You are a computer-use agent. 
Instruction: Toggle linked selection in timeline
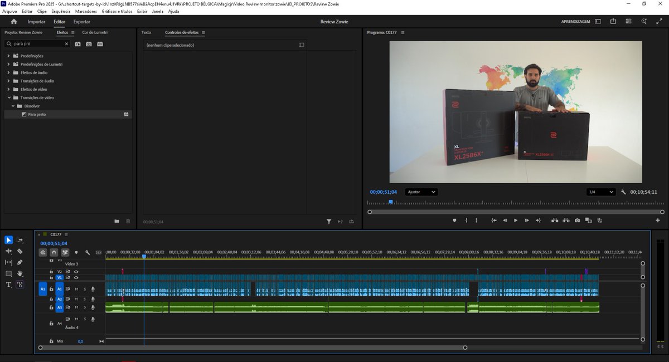[65, 252]
